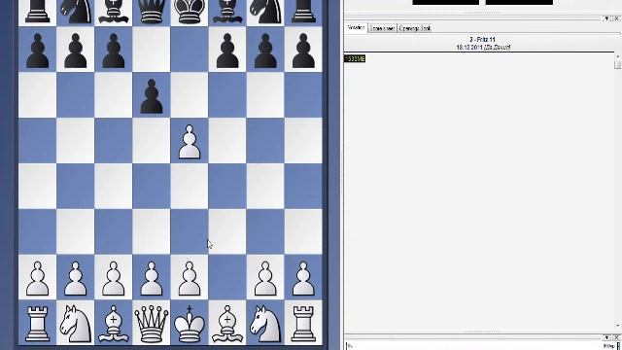The height and width of the screenshot is (350, 622).
Task: Select the black pawn on c7
Action: 114,51
